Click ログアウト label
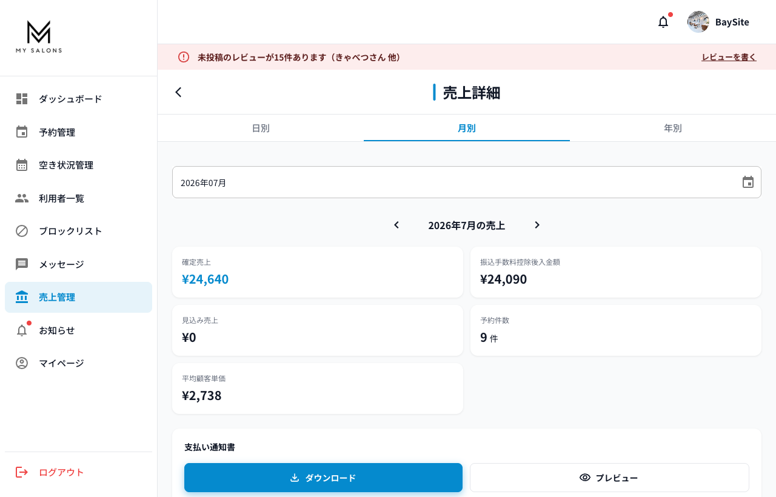776x497 pixels. coord(61,472)
